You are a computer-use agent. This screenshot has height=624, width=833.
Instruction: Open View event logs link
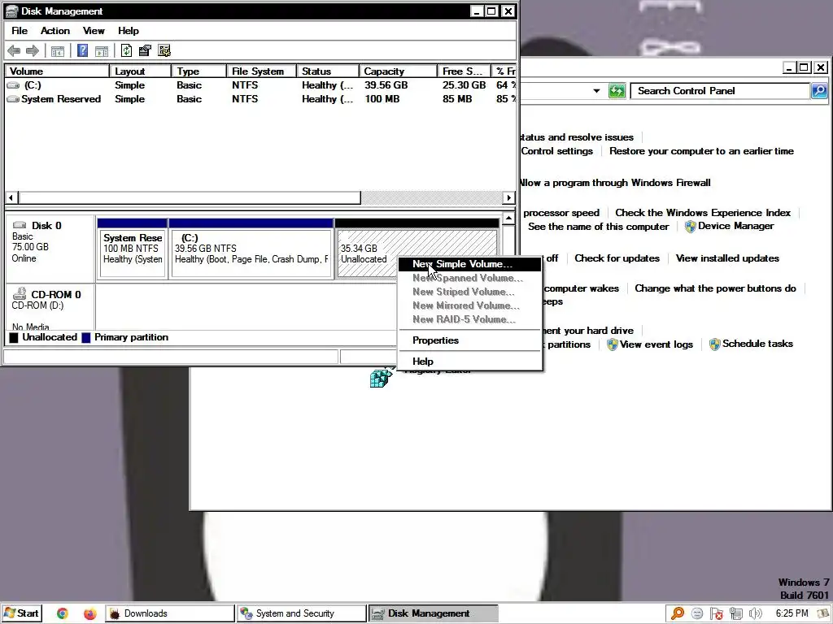pyautogui.click(x=656, y=344)
